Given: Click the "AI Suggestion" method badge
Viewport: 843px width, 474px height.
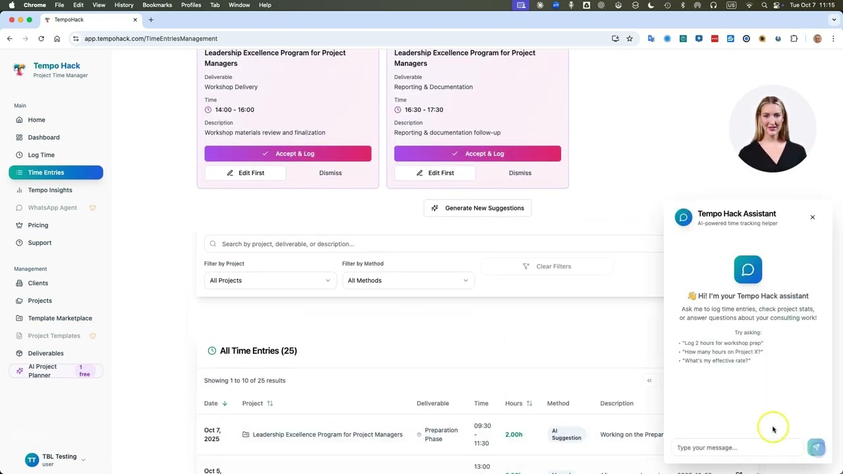Looking at the screenshot, I should (x=566, y=434).
